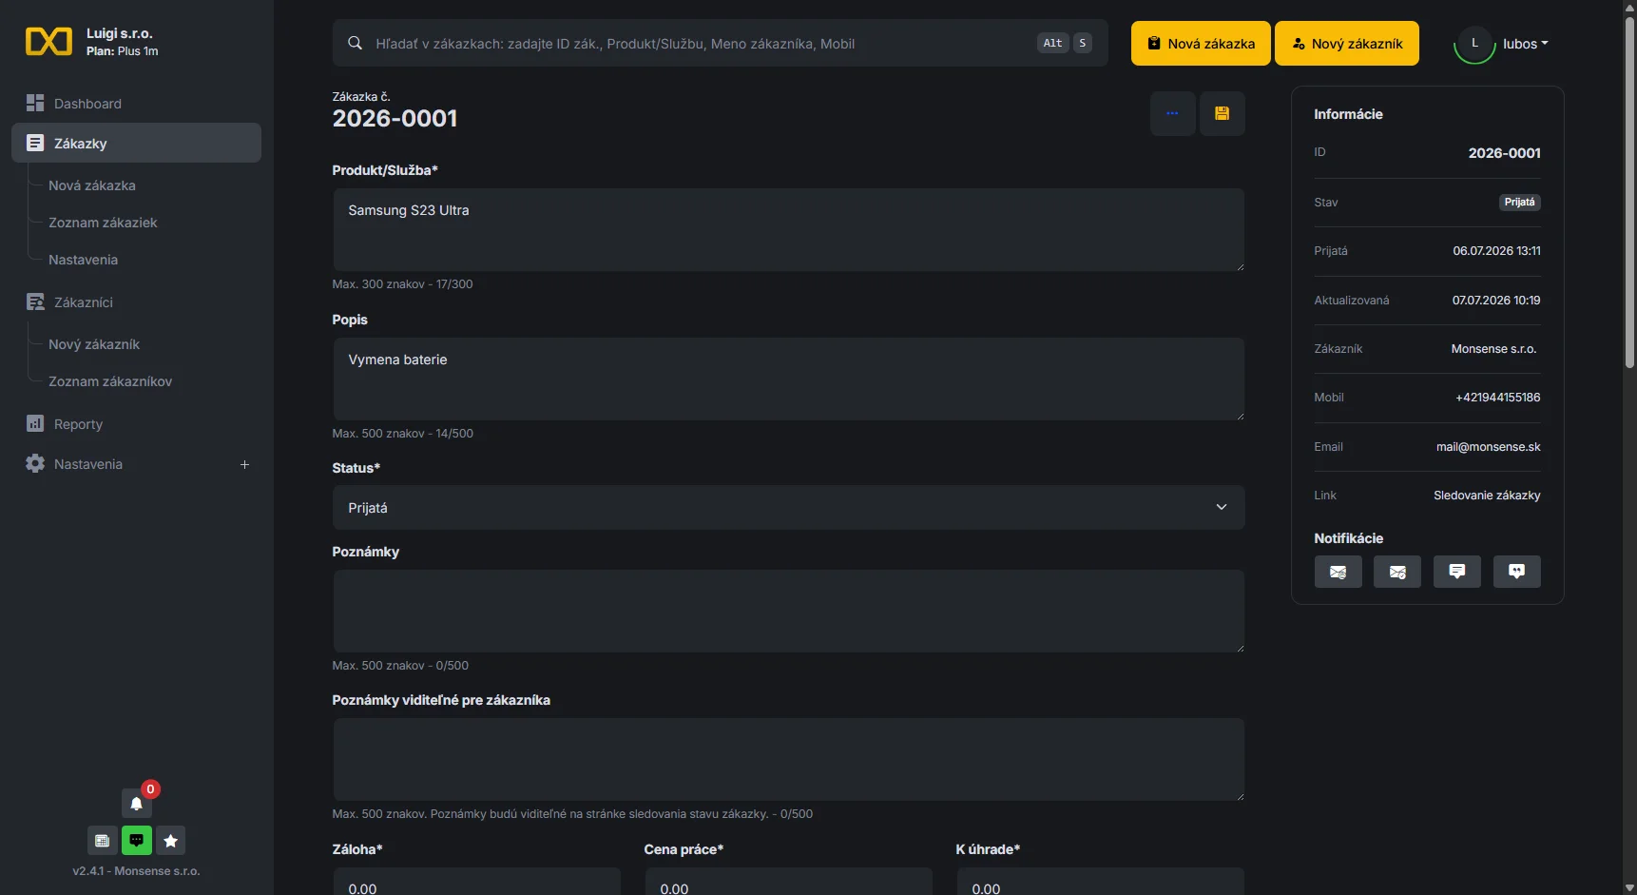Open Dashboard from the sidebar

pos(87,104)
